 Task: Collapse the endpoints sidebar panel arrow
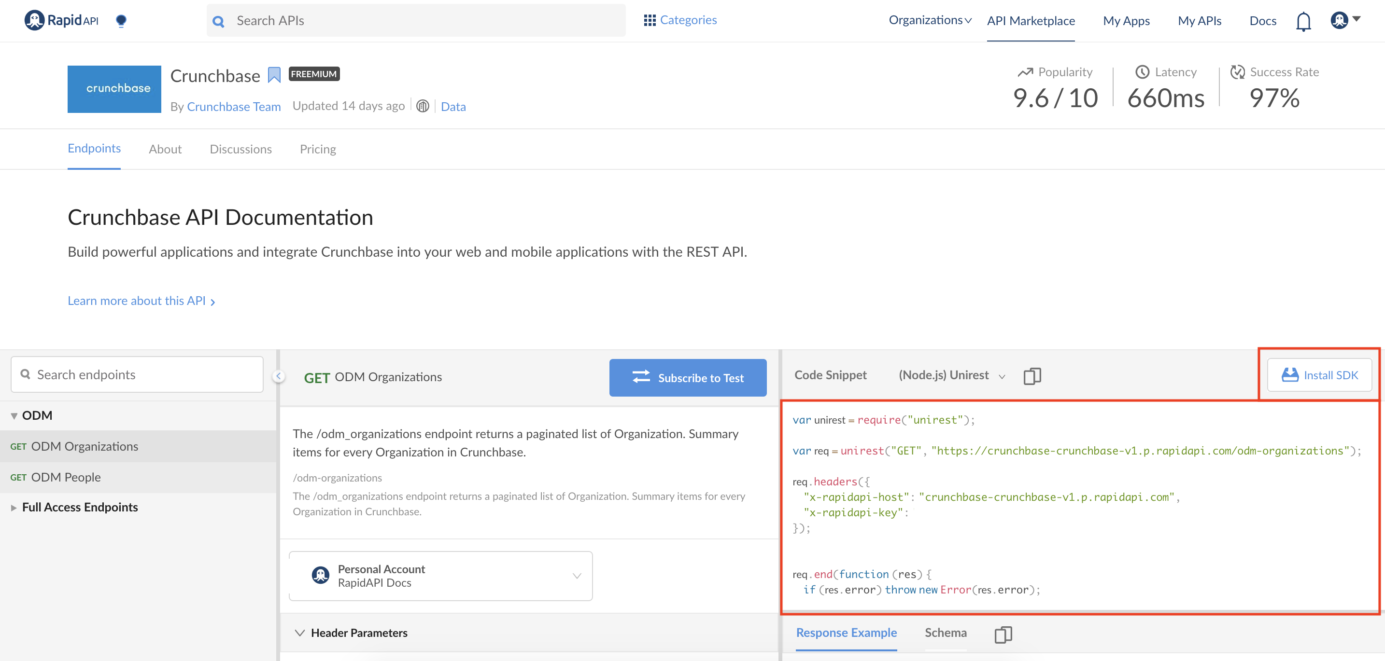(279, 376)
